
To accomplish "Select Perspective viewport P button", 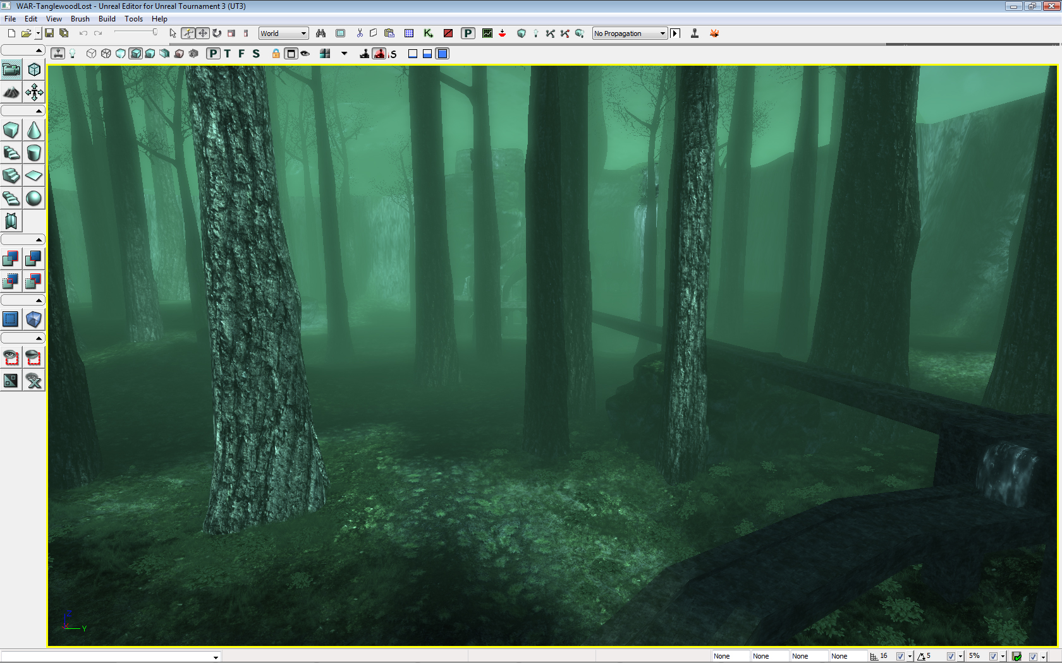I will tap(214, 54).
